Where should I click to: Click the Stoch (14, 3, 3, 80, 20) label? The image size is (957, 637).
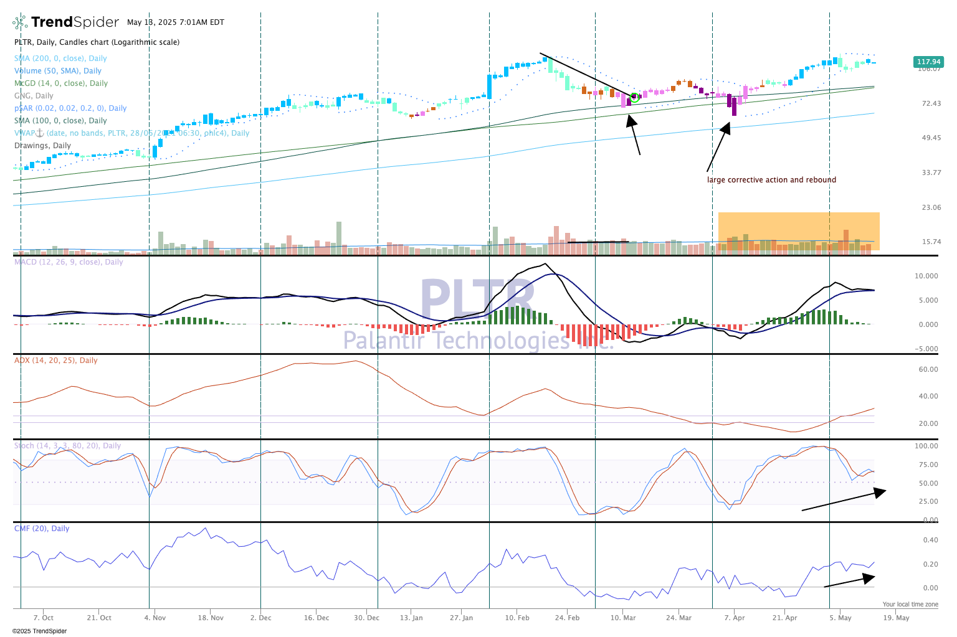pos(67,446)
